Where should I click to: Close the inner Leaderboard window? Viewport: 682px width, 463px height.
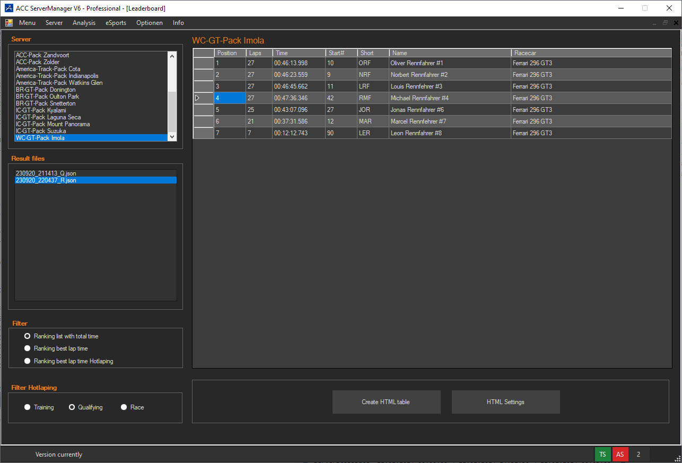click(676, 23)
